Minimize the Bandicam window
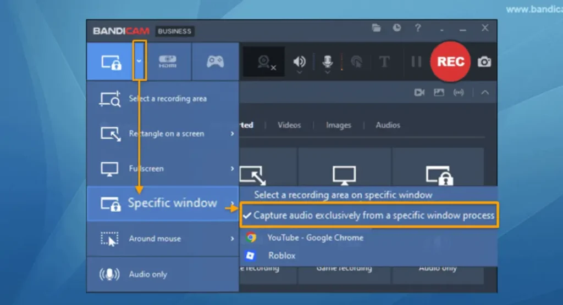 click(463, 30)
